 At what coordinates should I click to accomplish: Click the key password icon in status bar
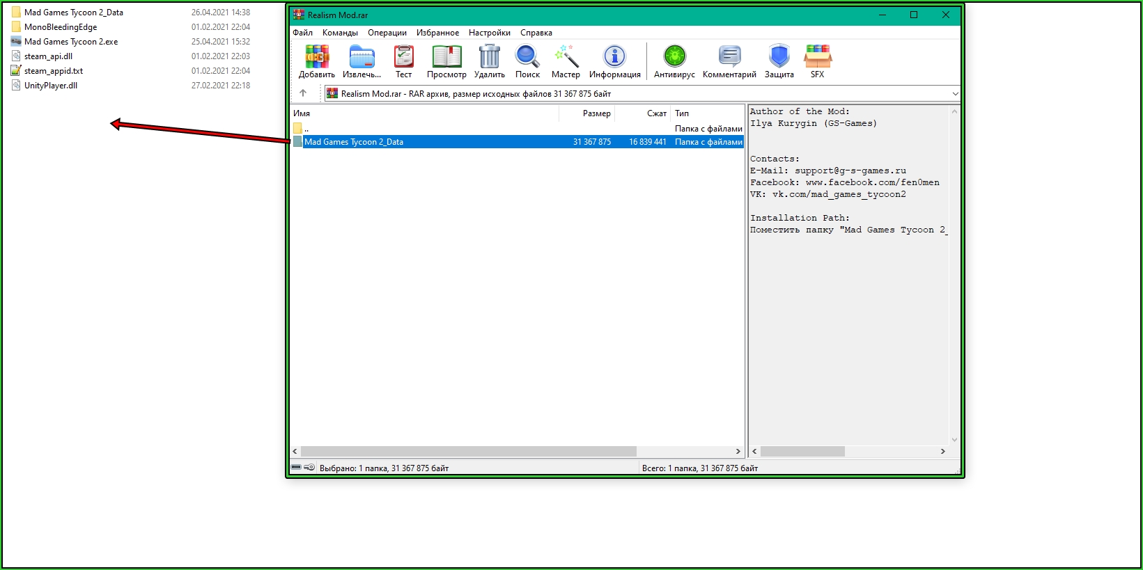(x=310, y=468)
